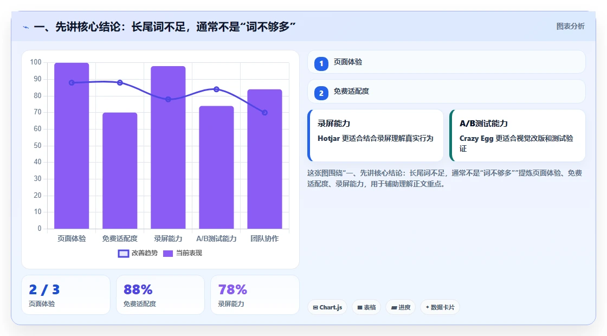The image size is (607, 336).
Task: Click the trend line point above 团队协作
Action: pyautogui.click(x=265, y=113)
